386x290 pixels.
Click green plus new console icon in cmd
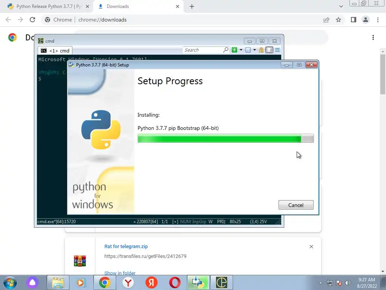(234, 50)
